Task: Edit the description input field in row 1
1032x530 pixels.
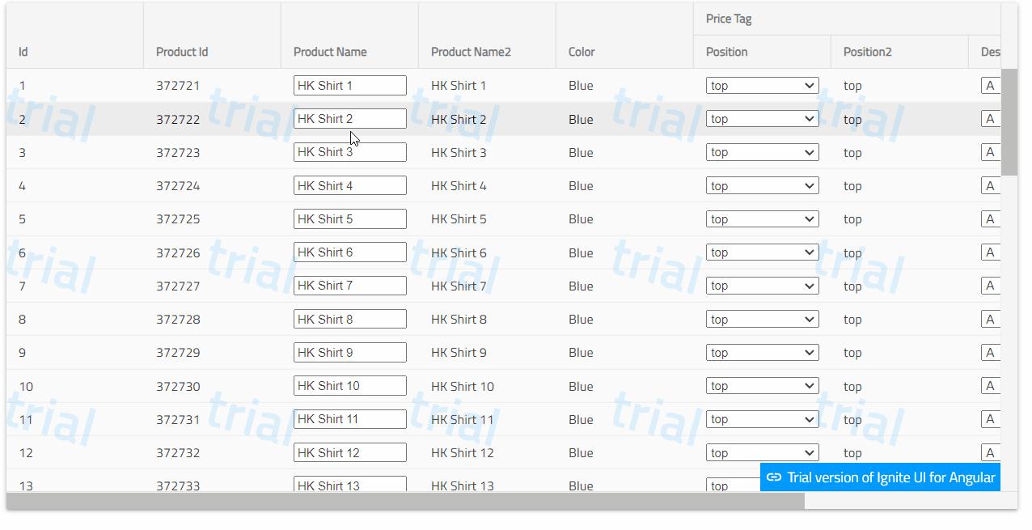Action: point(991,84)
